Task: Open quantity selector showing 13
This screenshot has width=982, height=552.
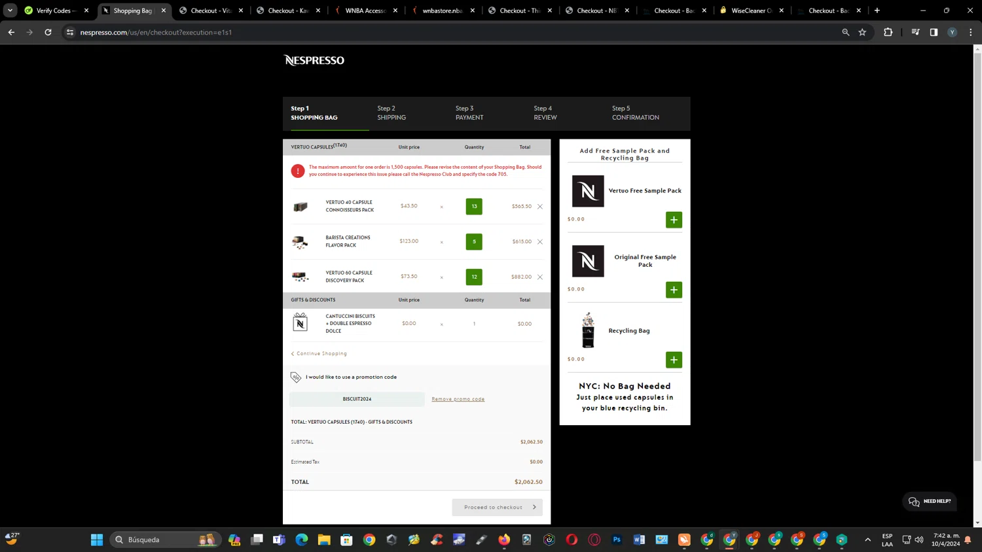Action: [474, 207]
